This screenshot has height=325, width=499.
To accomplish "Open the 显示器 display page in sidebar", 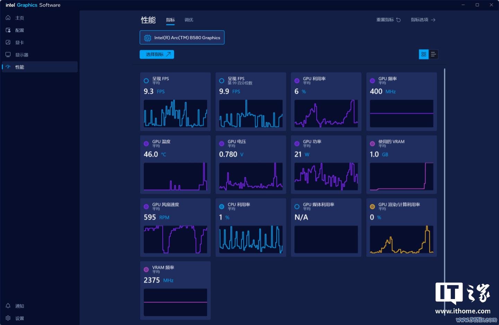I will coord(40,55).
